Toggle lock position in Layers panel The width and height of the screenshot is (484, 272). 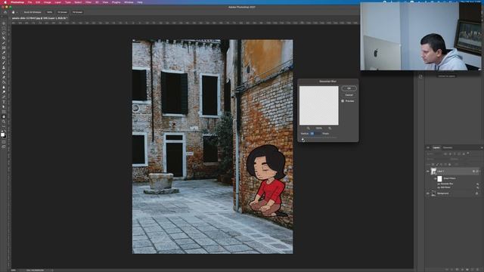441,165
